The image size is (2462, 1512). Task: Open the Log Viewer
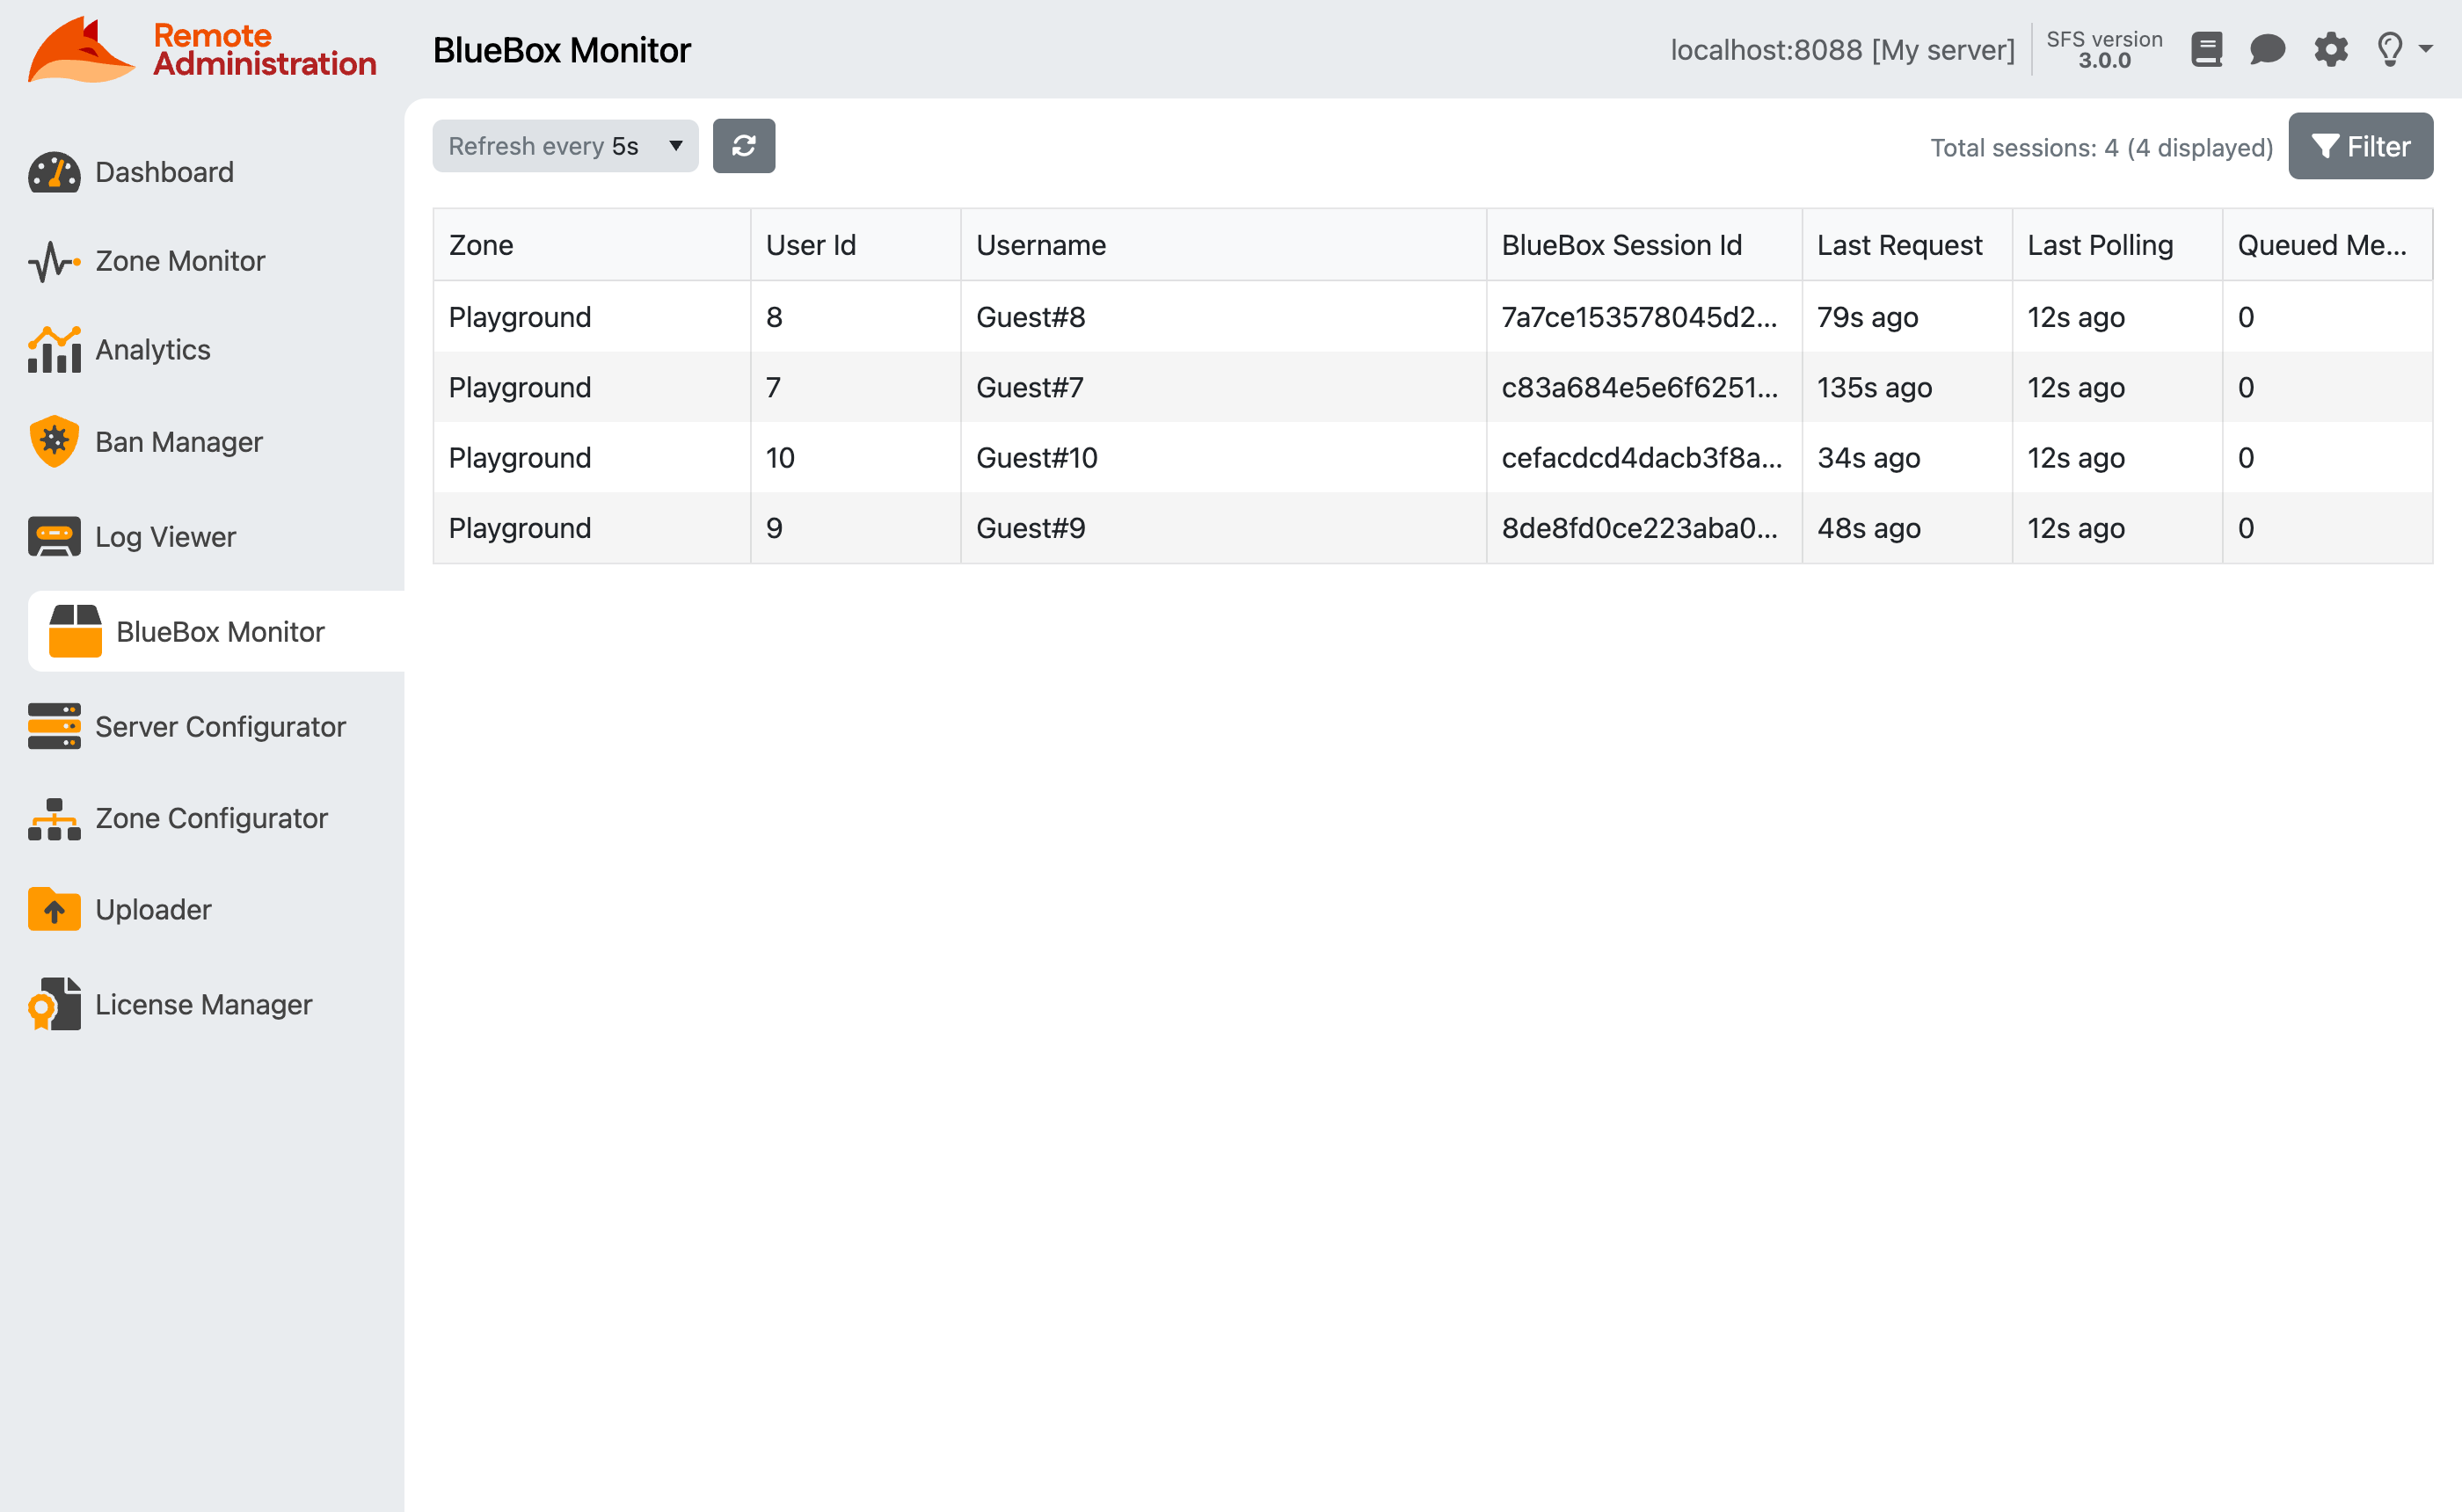[165, 536]
